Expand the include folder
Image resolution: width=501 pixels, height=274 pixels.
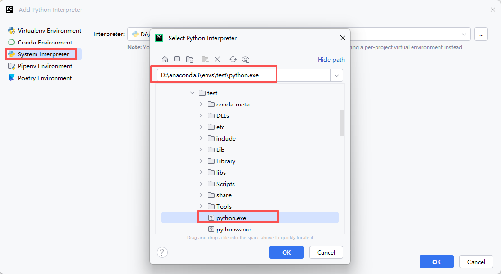[201, 138]
